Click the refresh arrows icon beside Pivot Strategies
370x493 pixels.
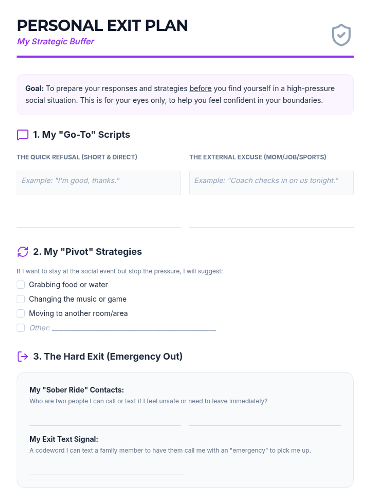pos(23,252)
